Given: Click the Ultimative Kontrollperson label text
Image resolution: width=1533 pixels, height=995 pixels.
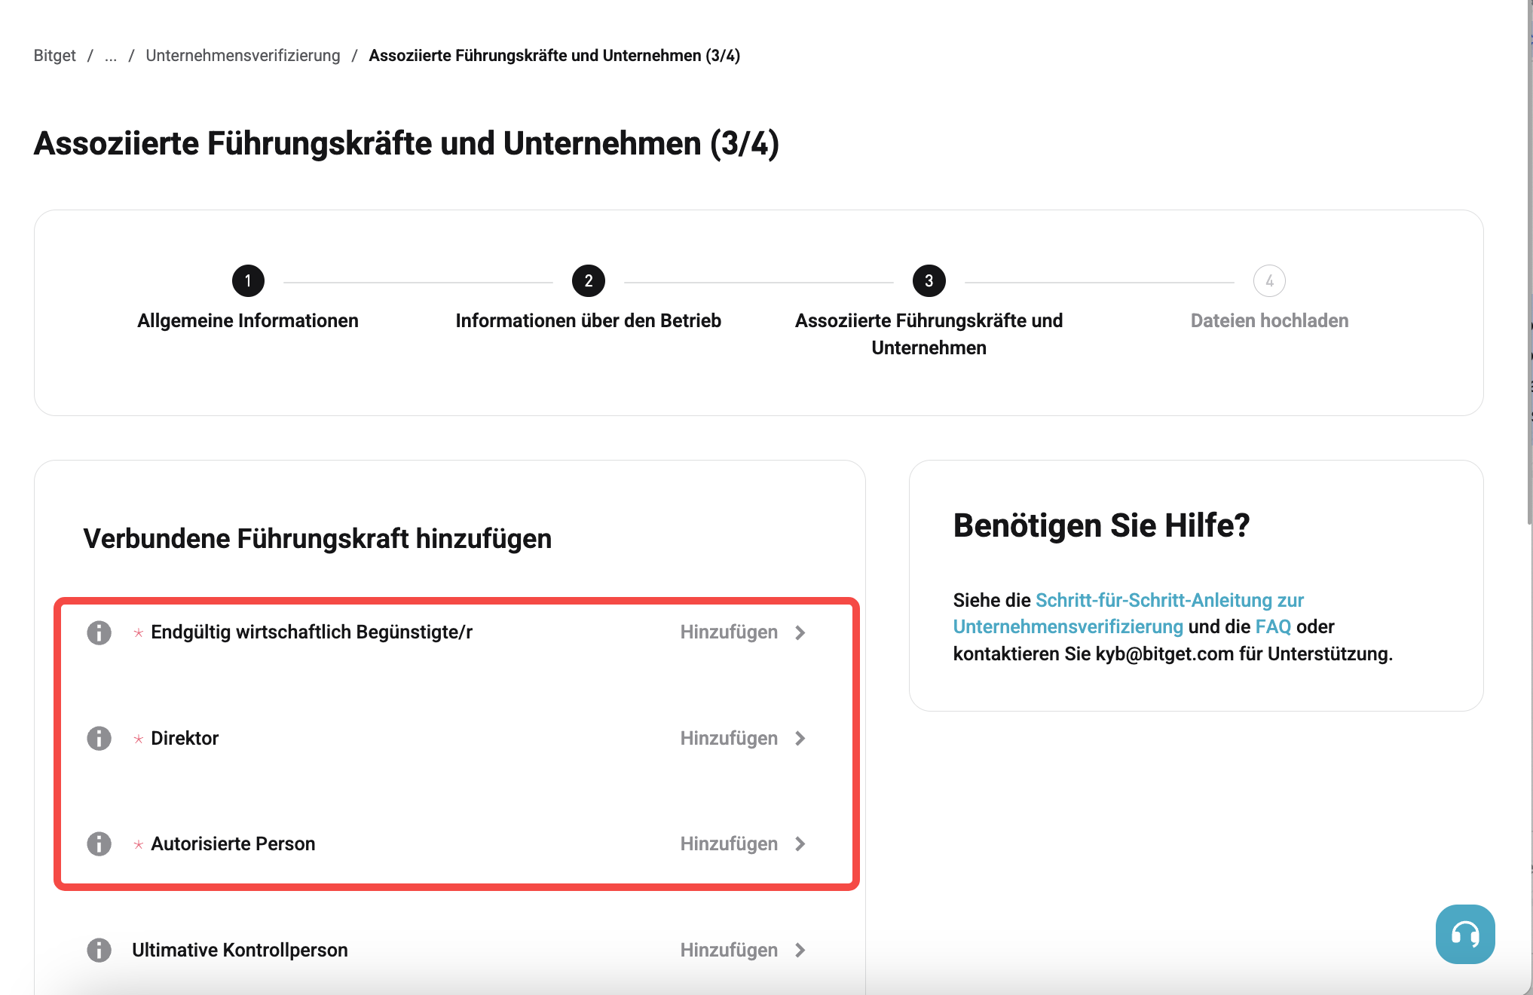Looking at the screenshot, I should [240, 950].
